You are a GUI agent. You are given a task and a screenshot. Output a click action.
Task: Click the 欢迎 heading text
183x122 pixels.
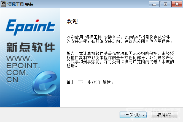72,21
